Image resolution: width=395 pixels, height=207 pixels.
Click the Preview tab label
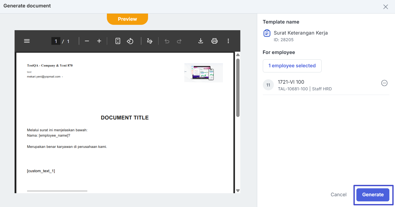pos(127,19)
